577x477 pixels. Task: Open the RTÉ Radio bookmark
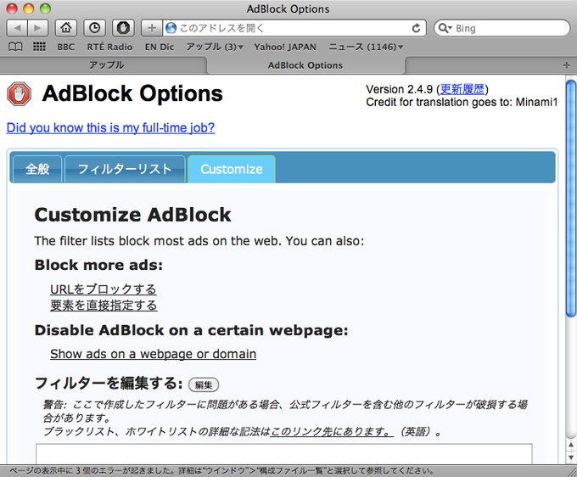coord(109,48)
